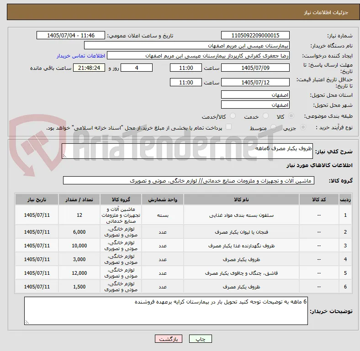
Task: Select row ظروف نگهدارنده غذا یکبار مصرف
Action: pyautogui.click(x=184, y=246)
